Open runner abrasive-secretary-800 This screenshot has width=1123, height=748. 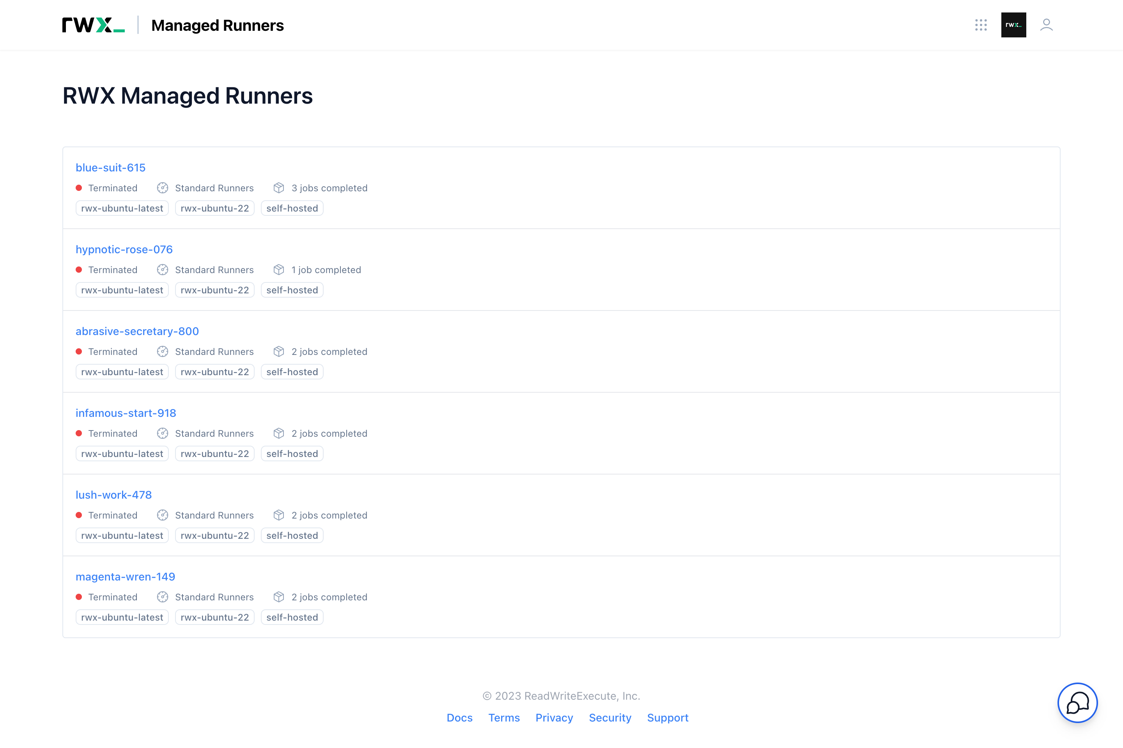(x=137, y=331)
